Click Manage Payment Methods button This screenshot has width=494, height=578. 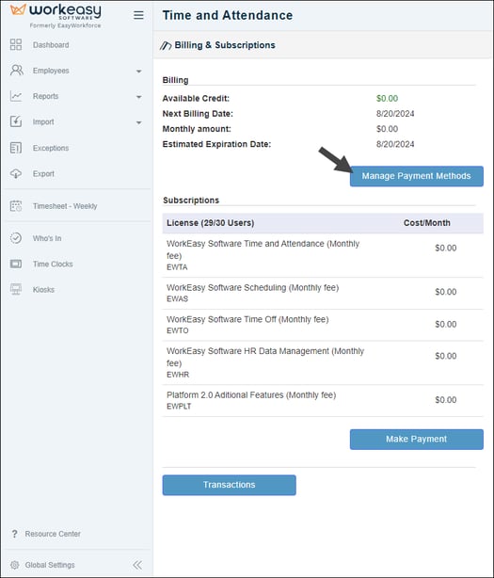pyautogui.click(x=417, y=176)
